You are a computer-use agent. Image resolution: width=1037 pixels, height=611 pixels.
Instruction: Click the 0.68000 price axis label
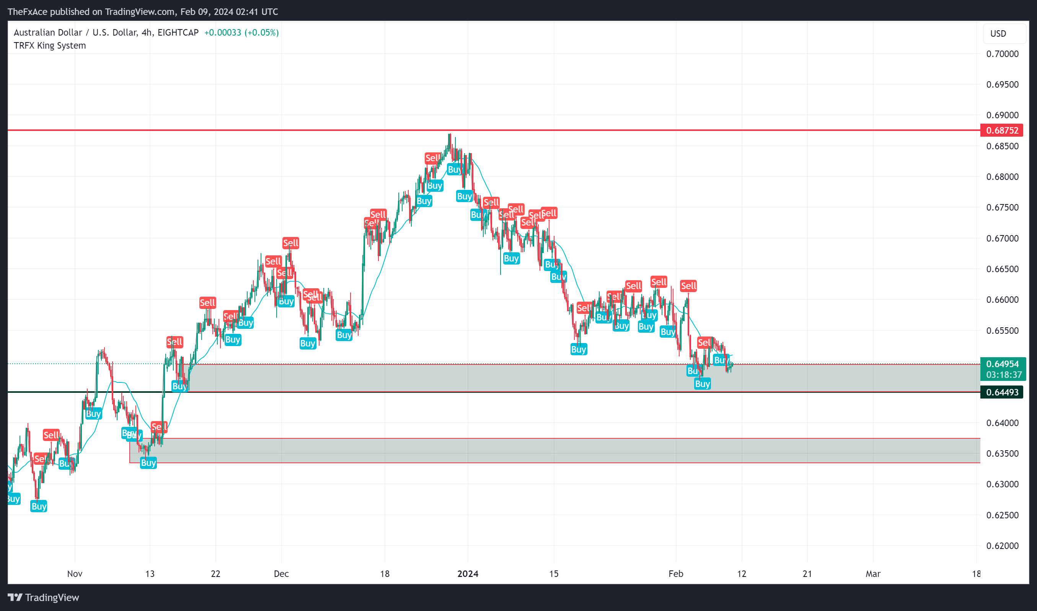[1003, 176]
